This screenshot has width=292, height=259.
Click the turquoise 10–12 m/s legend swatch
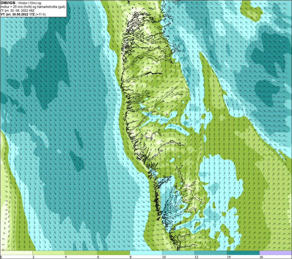click(x=178, y=253)
